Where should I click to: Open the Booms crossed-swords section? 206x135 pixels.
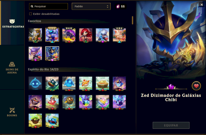(x=12, y=112)
